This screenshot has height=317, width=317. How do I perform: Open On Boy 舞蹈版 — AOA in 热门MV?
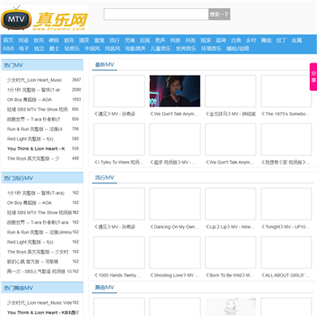[29, 100]
